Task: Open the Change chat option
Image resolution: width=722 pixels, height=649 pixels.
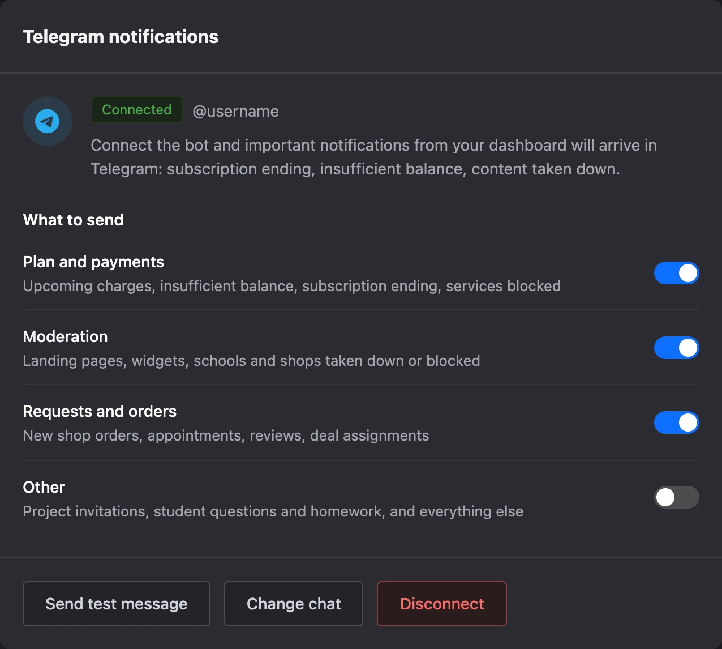Action: tap(294, 604)
